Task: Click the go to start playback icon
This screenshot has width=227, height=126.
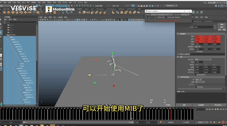Action: pyautogui.click(x=207, y=109)
